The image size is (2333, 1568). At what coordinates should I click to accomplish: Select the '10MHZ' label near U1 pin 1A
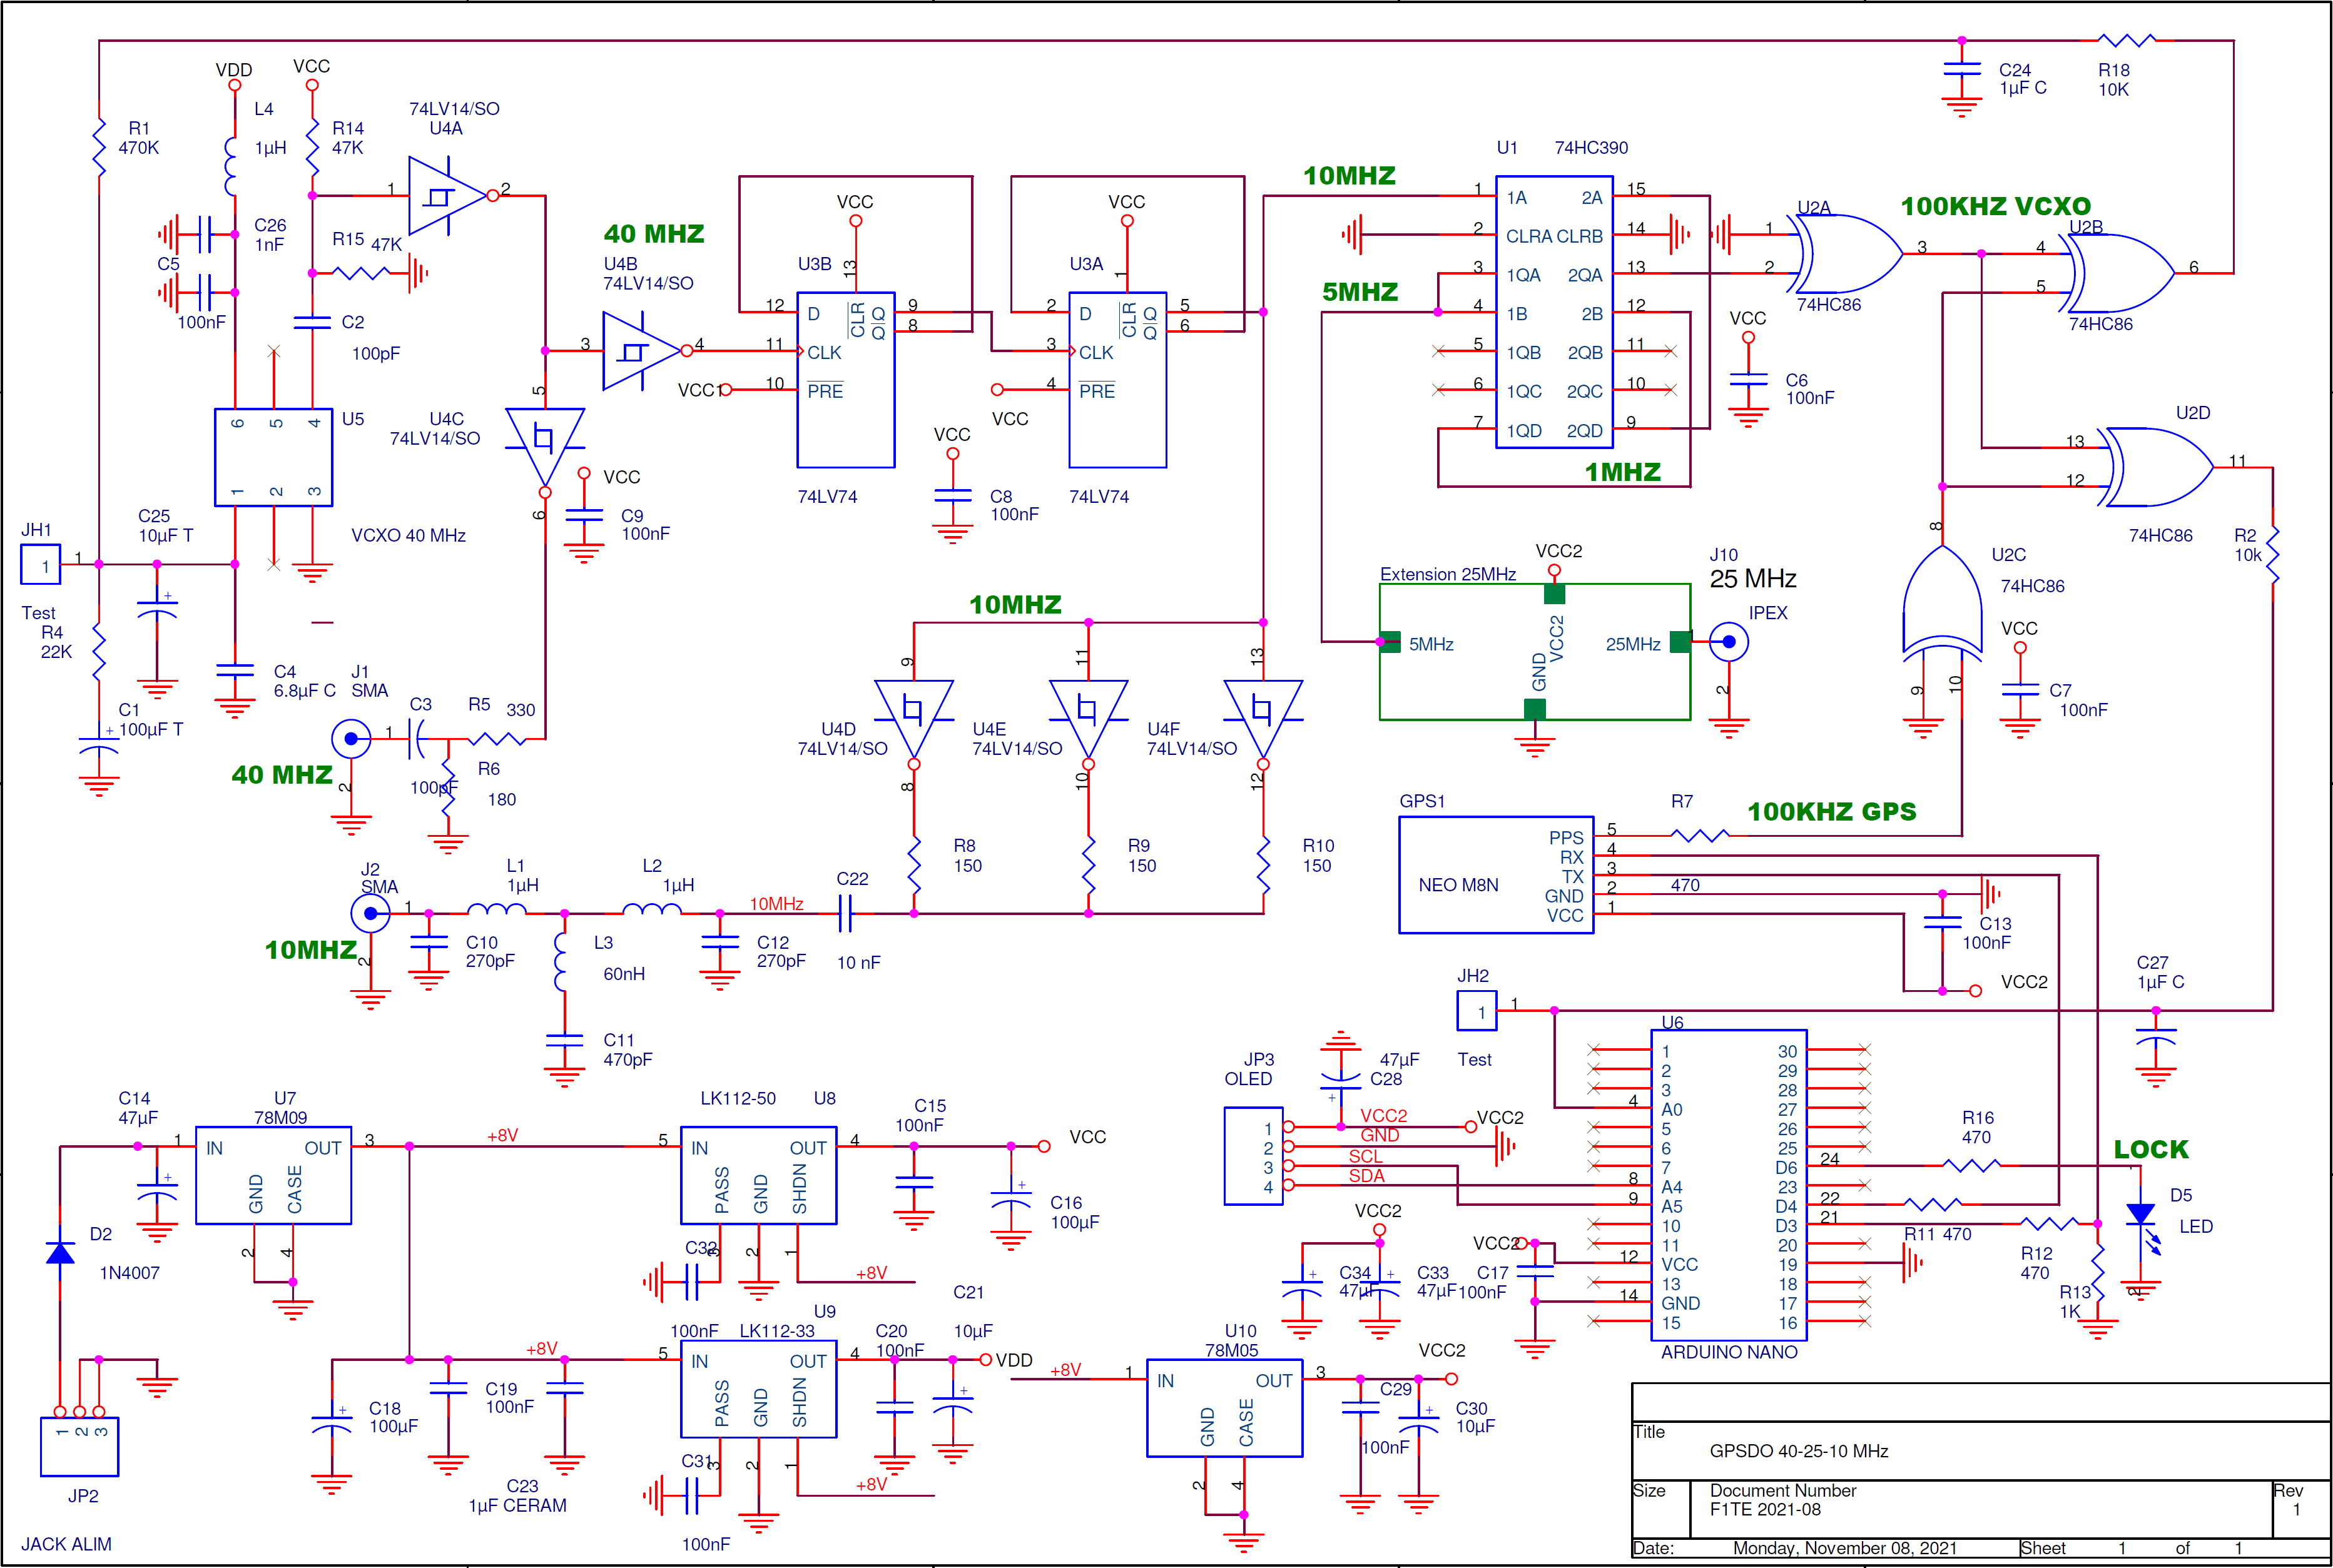click(x=1349, y=176)
